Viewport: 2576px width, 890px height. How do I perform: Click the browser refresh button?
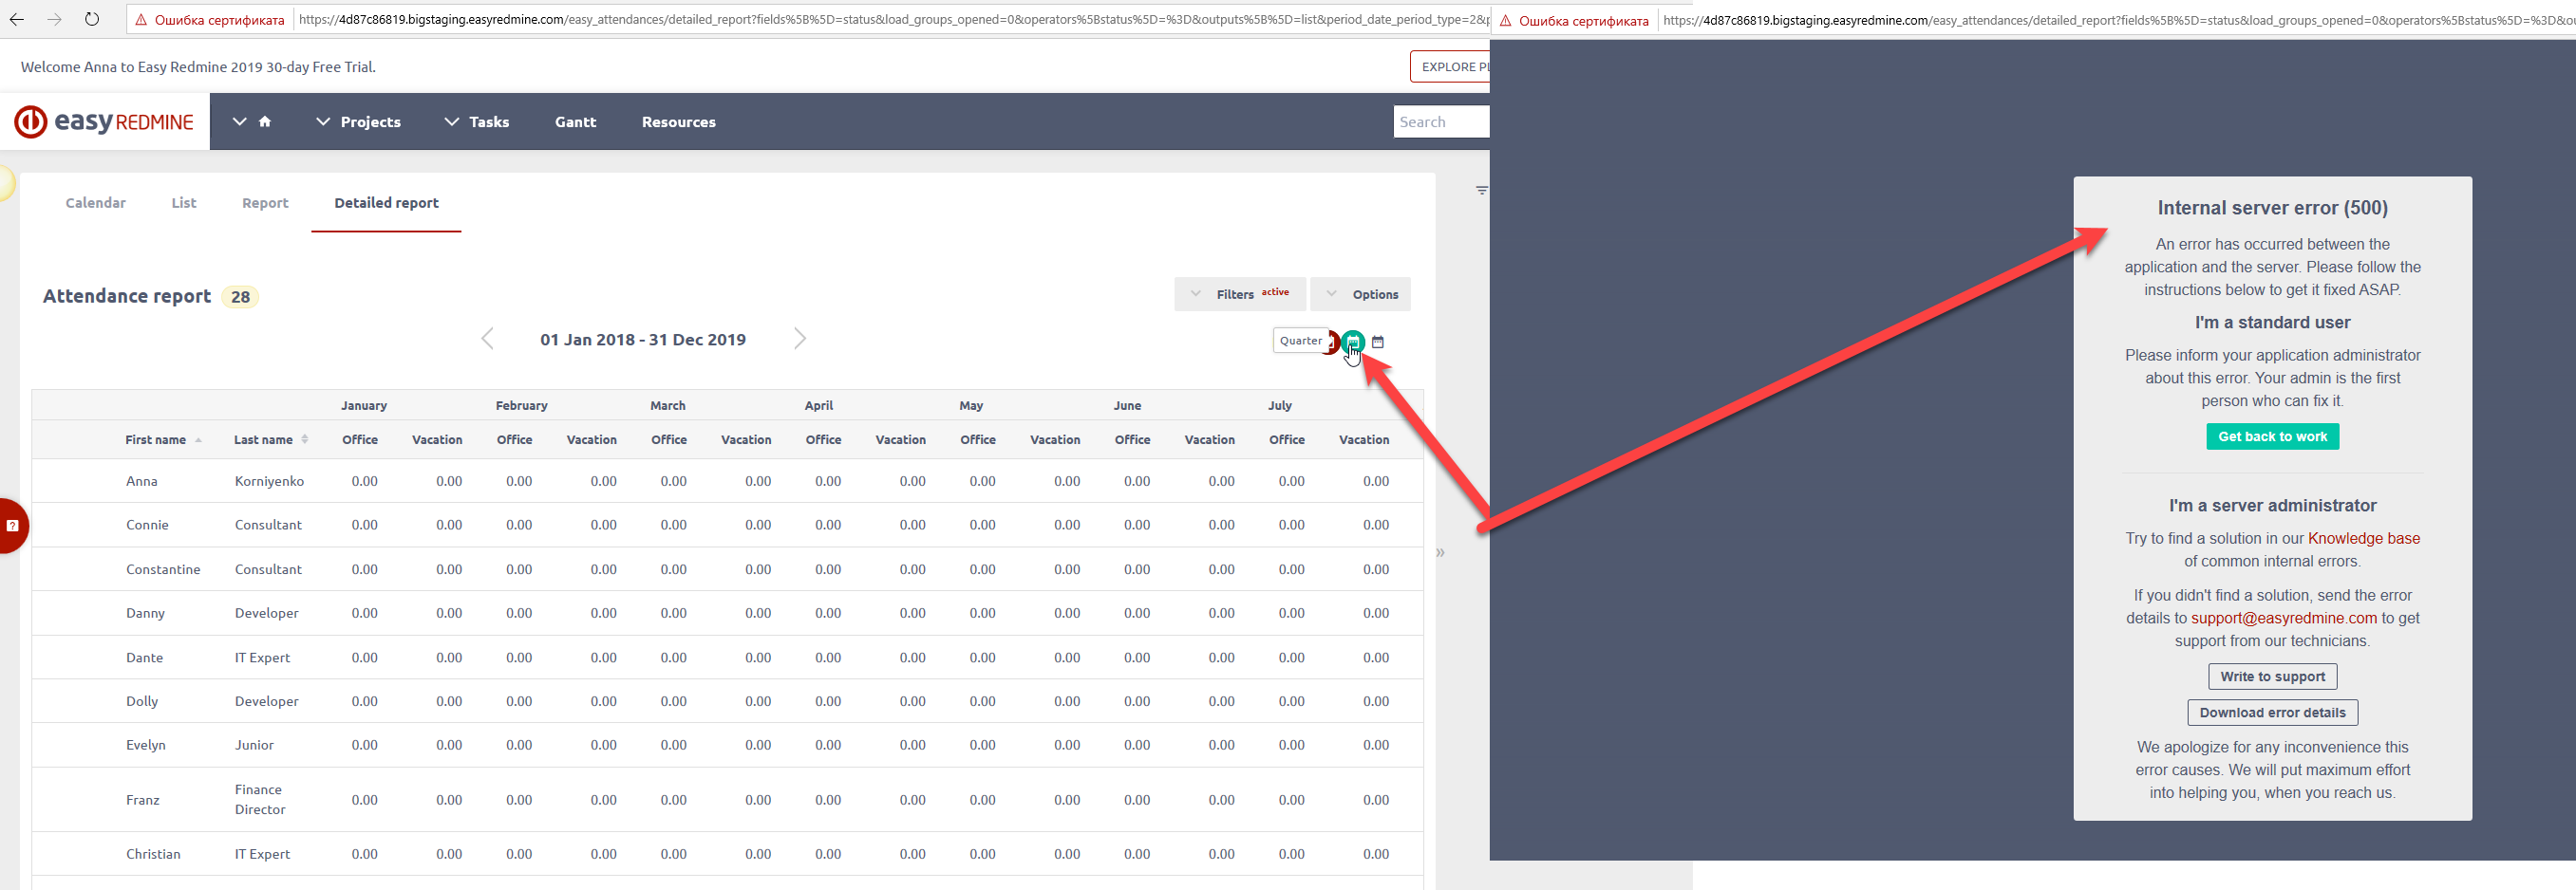pyautogui.click(x=92, y=19)
